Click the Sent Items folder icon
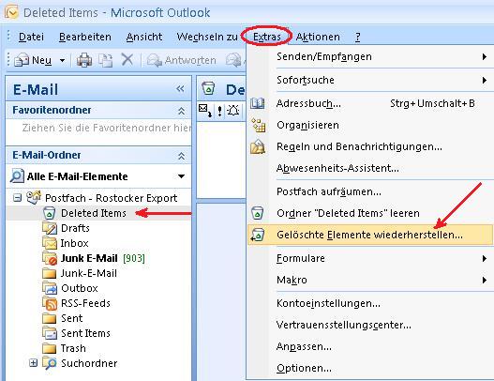Image resolution: width=494 pixels, height=381 pixels. (x=50, y=333)
